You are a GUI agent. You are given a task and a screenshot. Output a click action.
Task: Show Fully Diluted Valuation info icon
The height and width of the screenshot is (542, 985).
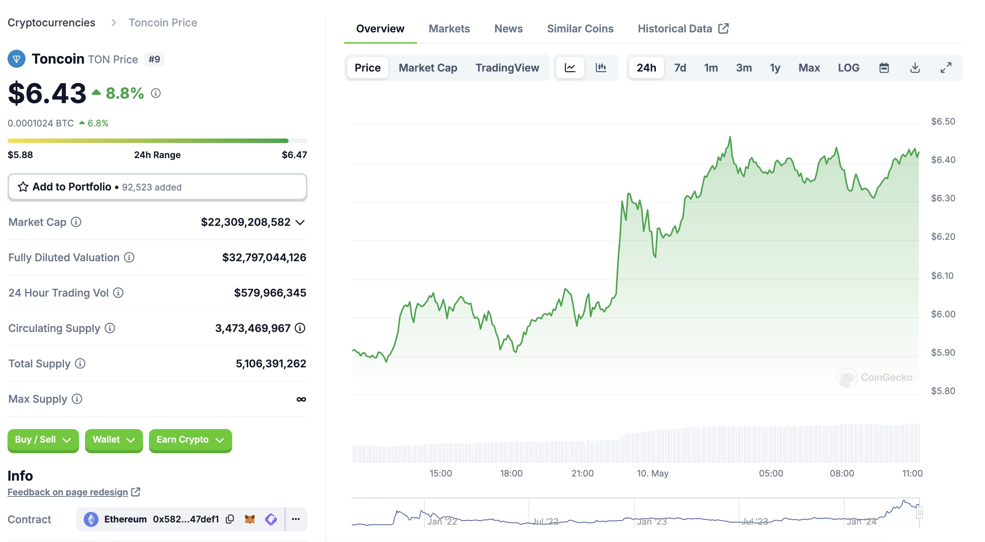pos(129,257)
